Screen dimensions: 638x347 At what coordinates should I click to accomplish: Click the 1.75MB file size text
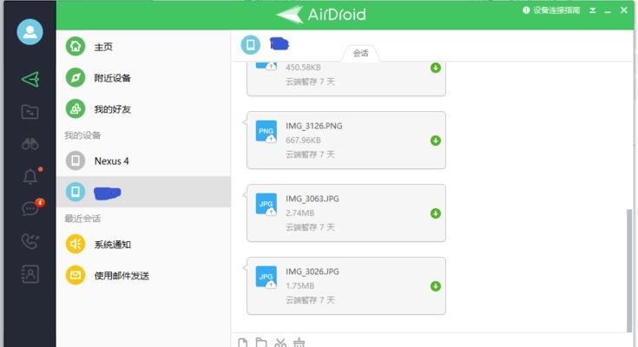click(x=299, y=286)
